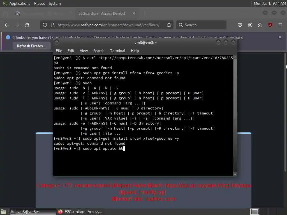Viewport: 287px width, 215px height.
Task: Bookmark page with star icon
Action: [169, 25]
